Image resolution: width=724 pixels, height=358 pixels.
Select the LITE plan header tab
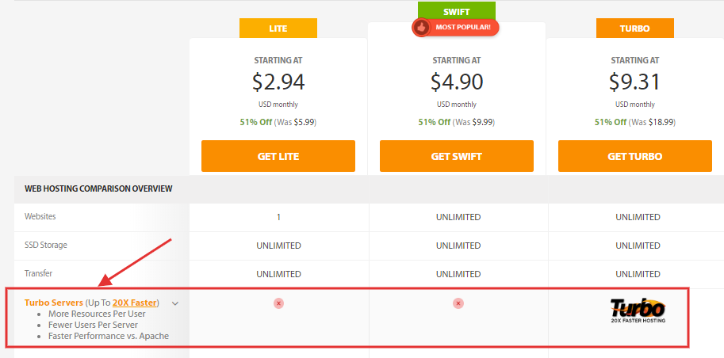tap(278, 29)
